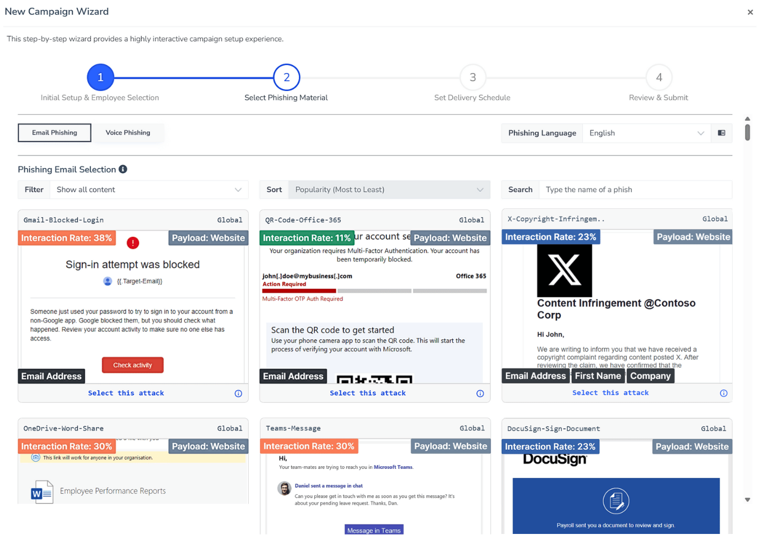Viewport: 761px width, 540px height.
Task: Open info icon for Gmail-Blocked-Login card
Action: point(238,393)
